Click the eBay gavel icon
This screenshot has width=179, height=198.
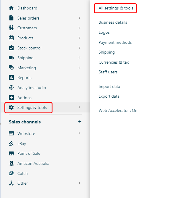click(11, 144)
